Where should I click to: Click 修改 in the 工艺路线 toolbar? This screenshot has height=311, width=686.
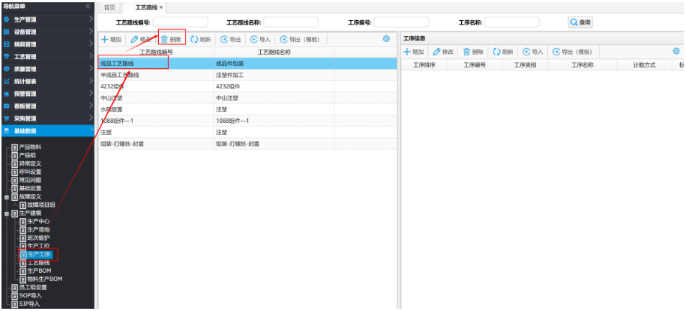[141, 40]
